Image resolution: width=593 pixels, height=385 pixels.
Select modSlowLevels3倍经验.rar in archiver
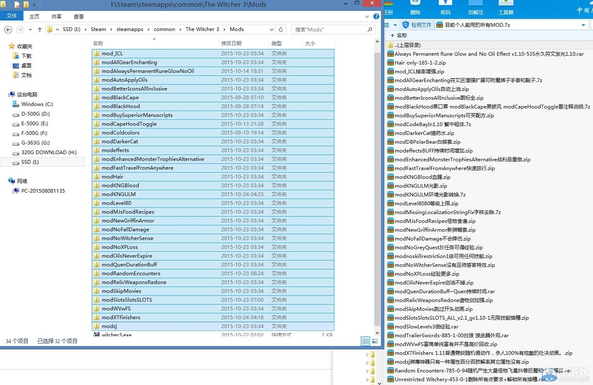(423, 326)
